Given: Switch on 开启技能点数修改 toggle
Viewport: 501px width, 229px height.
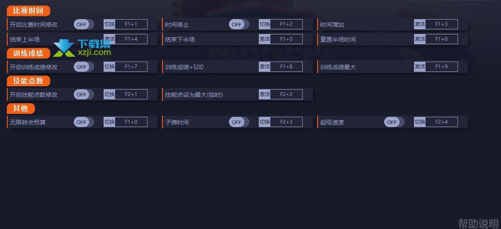Looking at the screenshot, I should pos(84,95).
